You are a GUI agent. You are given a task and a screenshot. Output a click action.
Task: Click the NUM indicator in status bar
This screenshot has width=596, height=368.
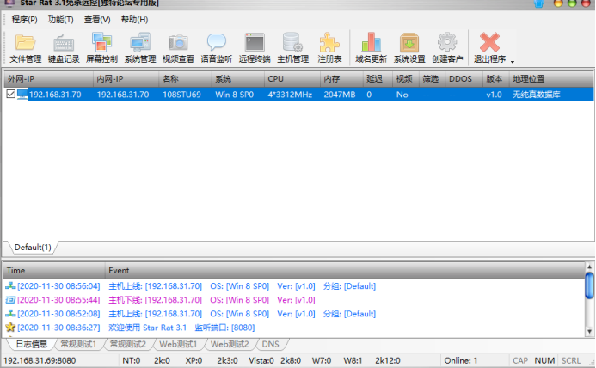(544, 360)
